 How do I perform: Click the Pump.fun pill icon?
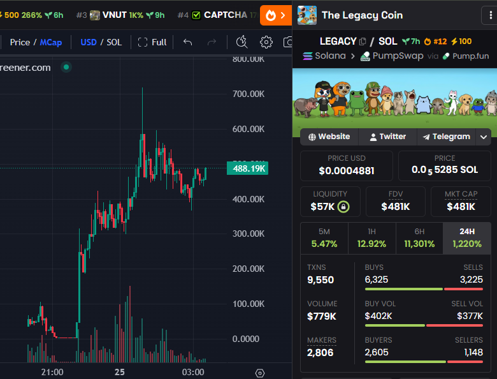446,56
